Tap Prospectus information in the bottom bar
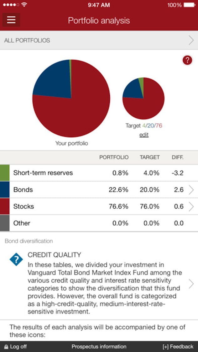198x352 pixels. [99, 347]
